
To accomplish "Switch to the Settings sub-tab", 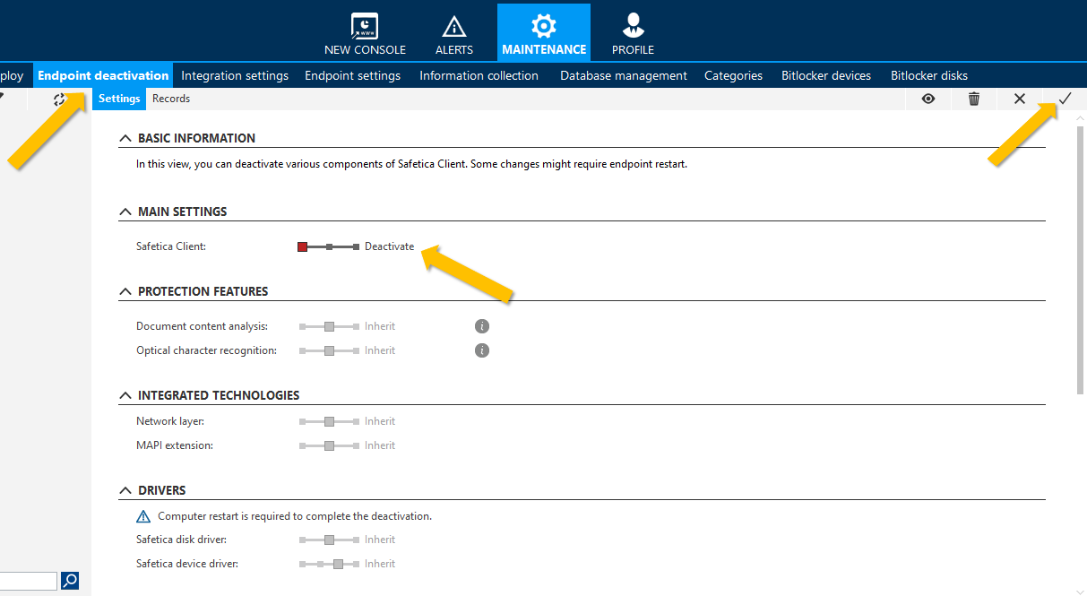I will (119, 99).
